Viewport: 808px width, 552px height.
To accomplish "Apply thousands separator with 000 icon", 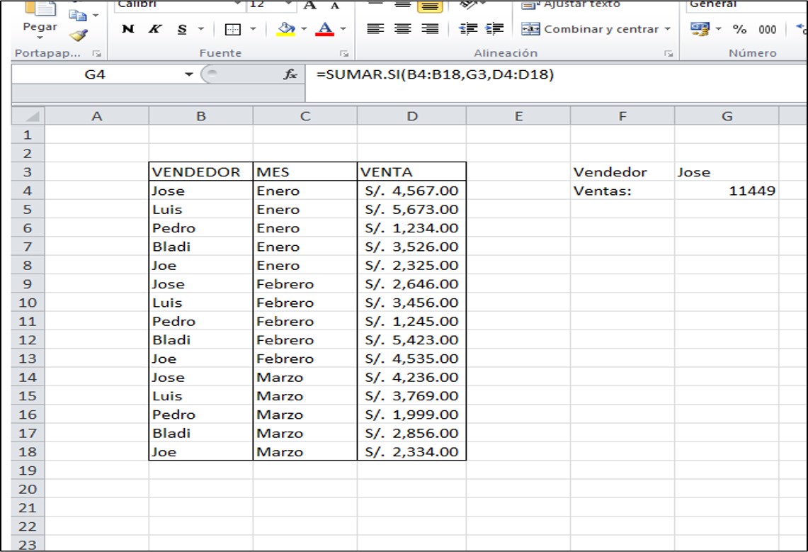I will 768,29.
